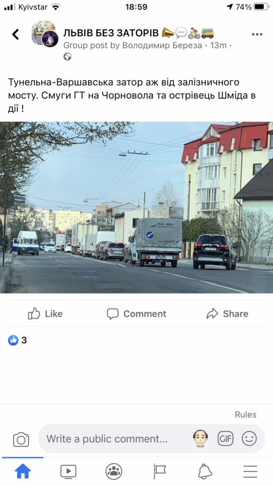Open the hamburger menu tab
The image size is (273, 486).
point(250,472)
